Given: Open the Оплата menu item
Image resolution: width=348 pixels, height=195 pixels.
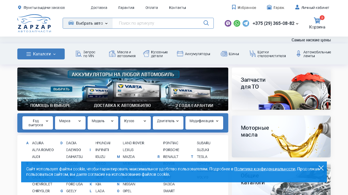Looking at the screenshot, I should pyautogui.click(x=152, y=8).
